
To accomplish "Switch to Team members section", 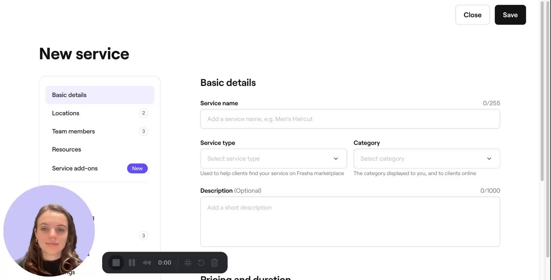I will [x=100, y=131].
